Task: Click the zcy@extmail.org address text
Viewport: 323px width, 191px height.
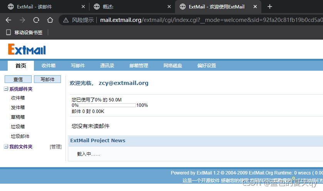Action: [x=123, y=83]
